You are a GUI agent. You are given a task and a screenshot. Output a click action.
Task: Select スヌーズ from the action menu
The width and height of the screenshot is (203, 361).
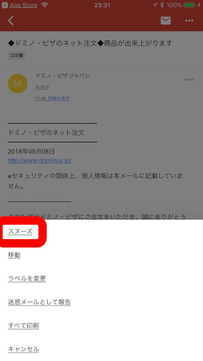(20, 232)
